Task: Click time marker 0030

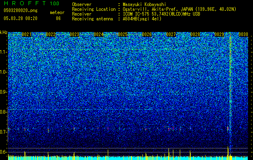Action: pos(243,34)
